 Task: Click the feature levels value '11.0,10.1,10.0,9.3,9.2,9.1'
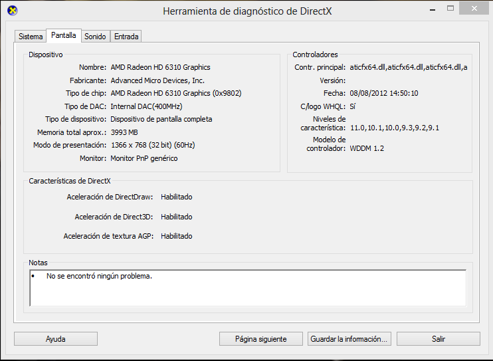pyautogui.click(x=395, y=128)
